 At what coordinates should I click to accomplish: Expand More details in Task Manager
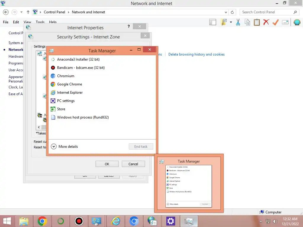(65, 147)
